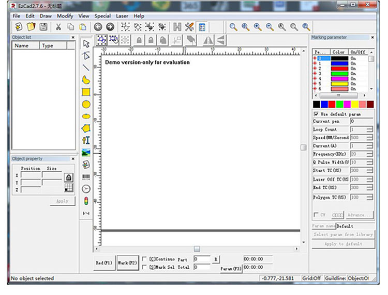Click down arrow of pen list scrollbar
Screen dimensions: 388x295
[x=371, y=89]
